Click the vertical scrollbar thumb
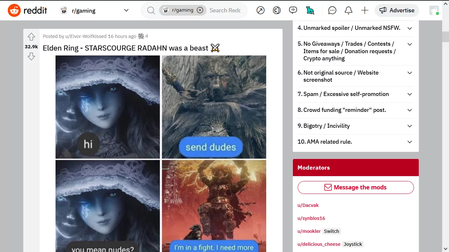 (445, 37)
